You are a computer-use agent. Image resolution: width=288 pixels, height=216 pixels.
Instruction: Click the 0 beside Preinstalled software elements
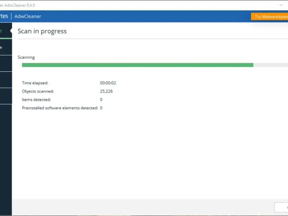click(x=101, y=108)
